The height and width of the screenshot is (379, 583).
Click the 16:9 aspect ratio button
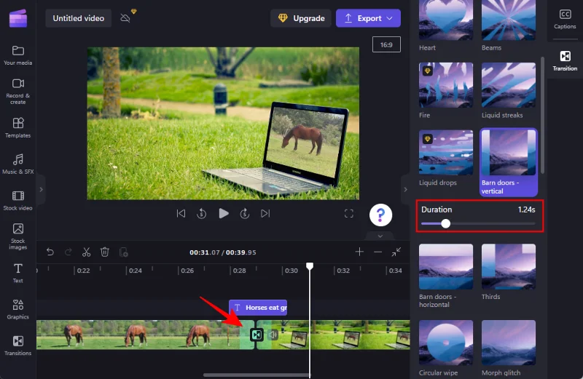coord(386,44)
